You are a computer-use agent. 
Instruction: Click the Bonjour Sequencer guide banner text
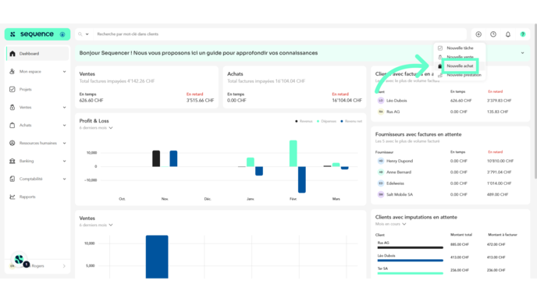tap(198, 53)
